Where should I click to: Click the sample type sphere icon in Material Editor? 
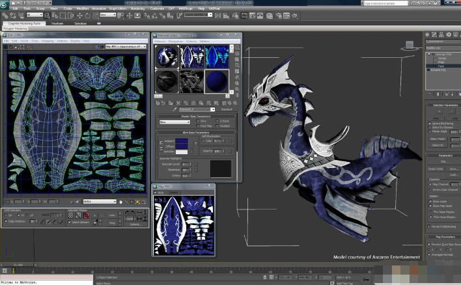(237, 49)
